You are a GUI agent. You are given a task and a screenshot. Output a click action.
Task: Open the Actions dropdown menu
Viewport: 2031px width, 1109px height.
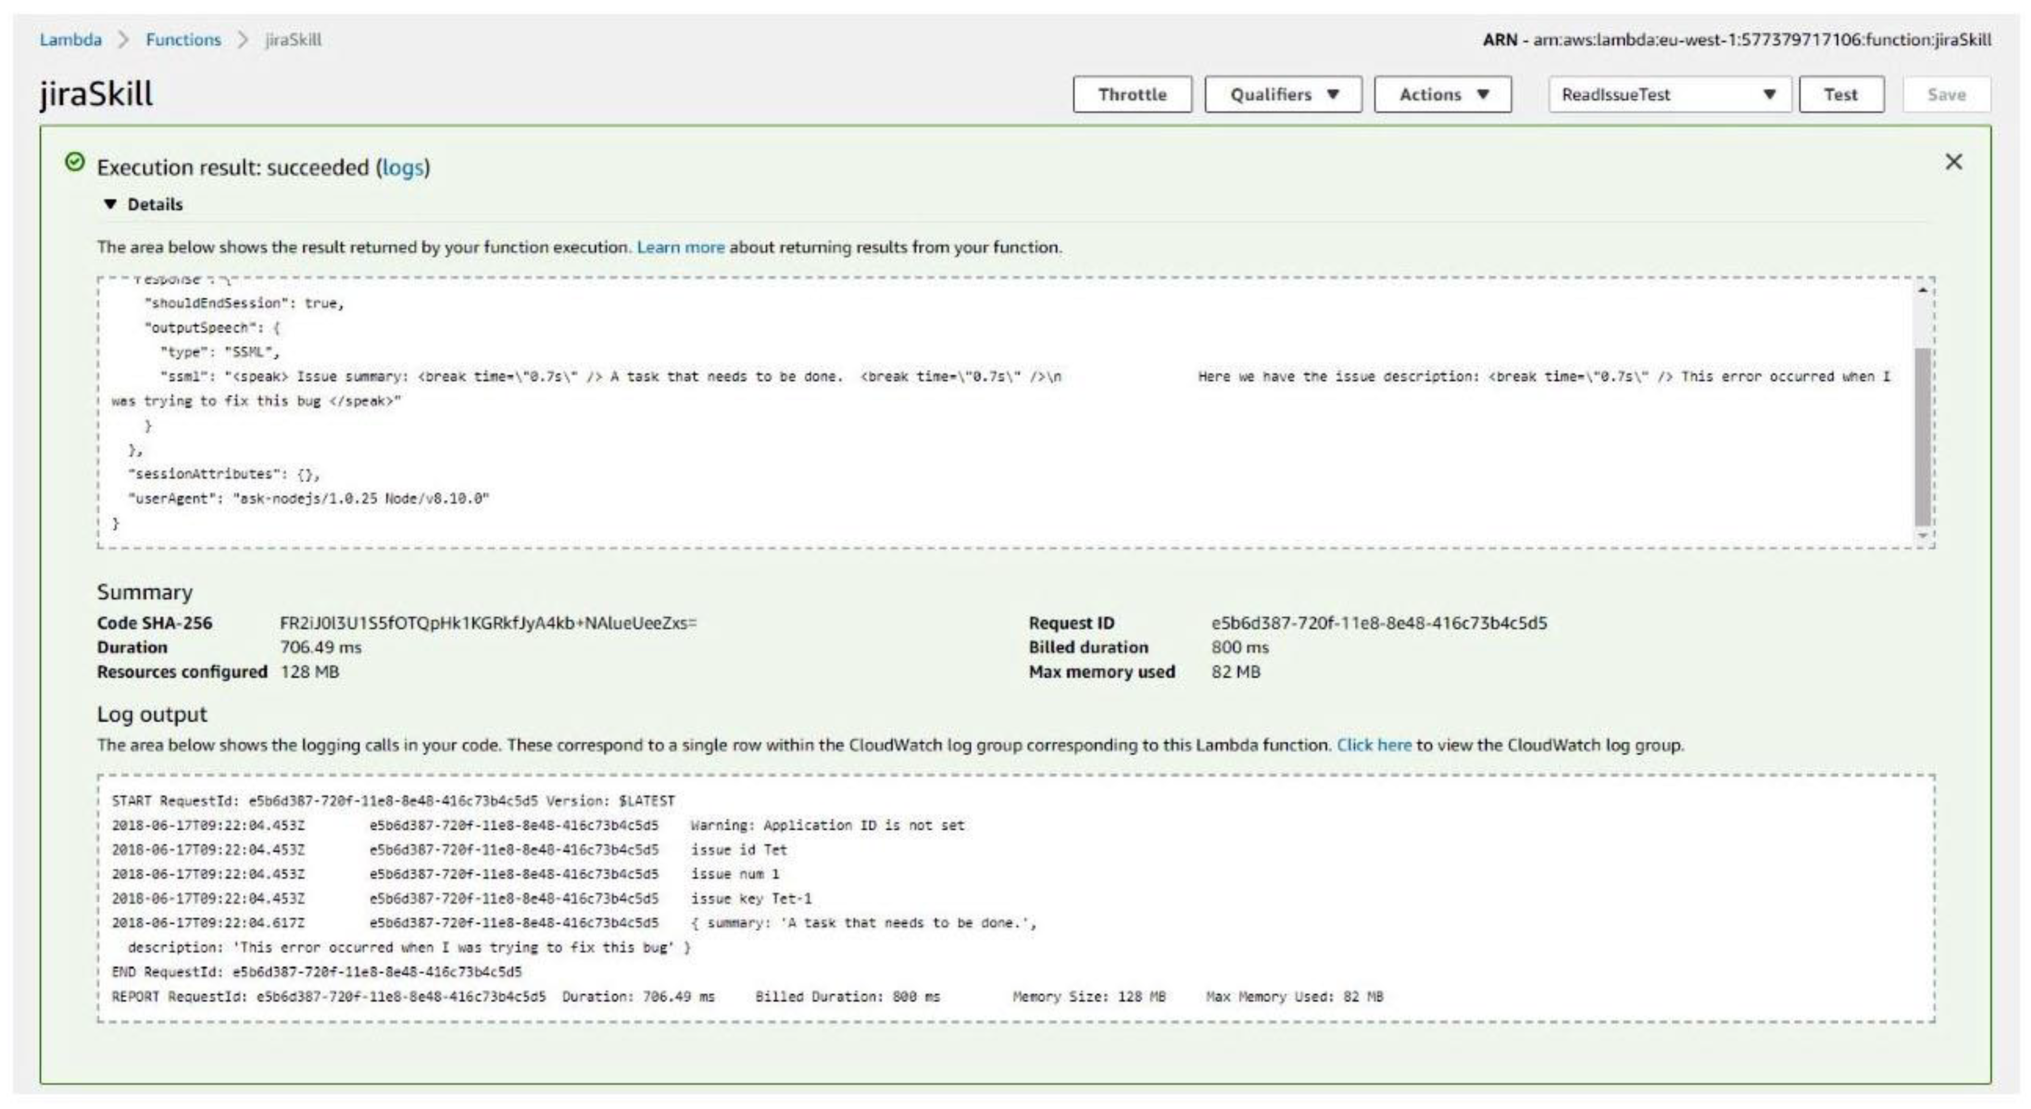pos(1442,95)
